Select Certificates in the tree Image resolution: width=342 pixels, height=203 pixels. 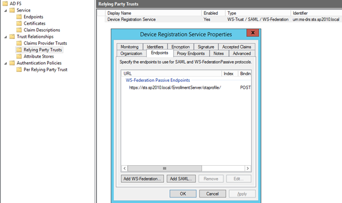(35, 24)
